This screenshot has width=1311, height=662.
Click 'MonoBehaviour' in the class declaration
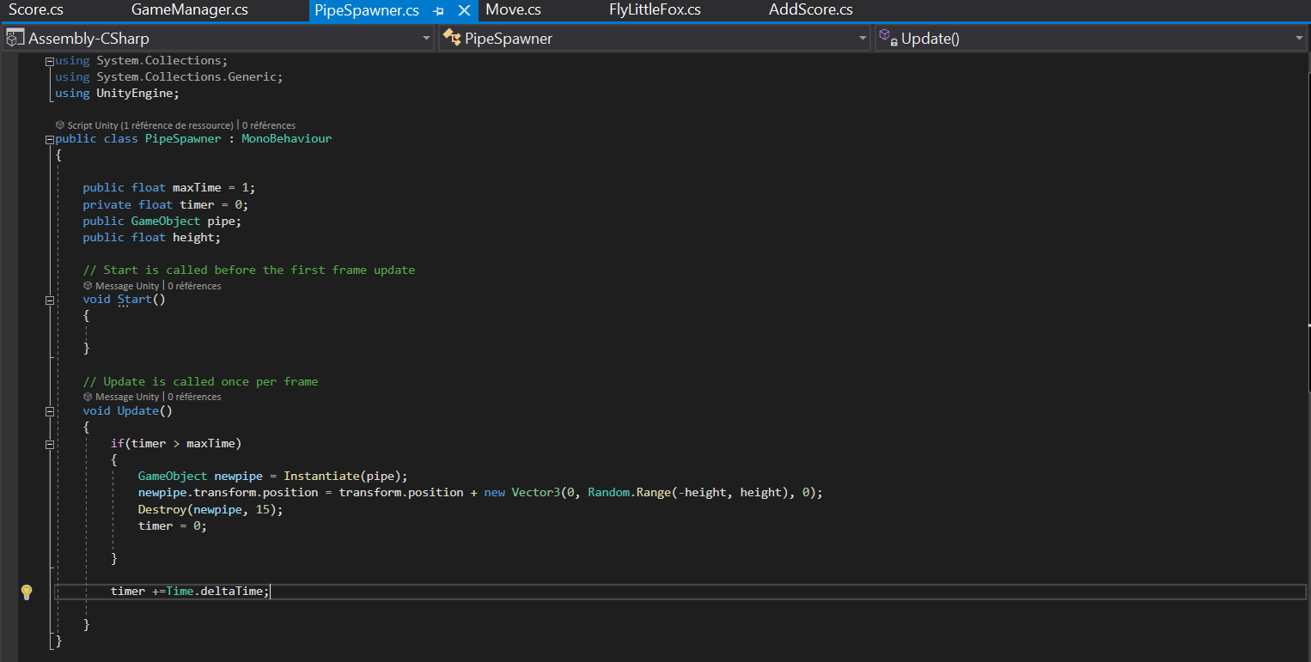pyautogui.click(x=286, y=138)
